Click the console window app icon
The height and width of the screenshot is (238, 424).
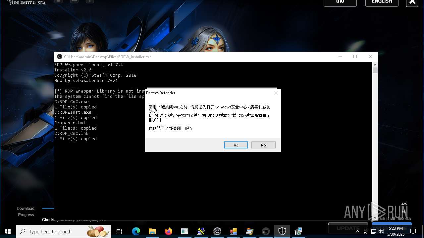[x=60, y=57]
